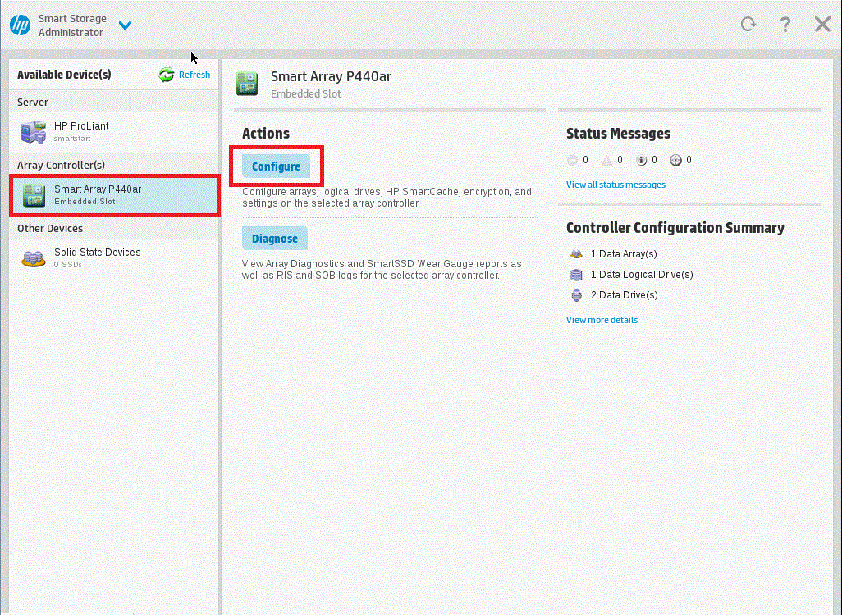
Task: Click the Available Device(s) heading
Action: (x=64, y=75)
